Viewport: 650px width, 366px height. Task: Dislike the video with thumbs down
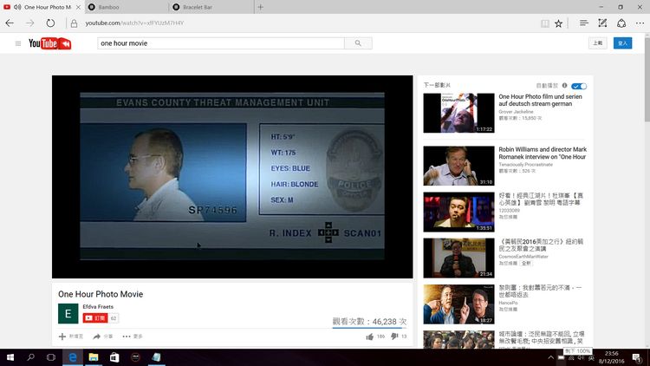pyautogui.click(x=394, y=337)
